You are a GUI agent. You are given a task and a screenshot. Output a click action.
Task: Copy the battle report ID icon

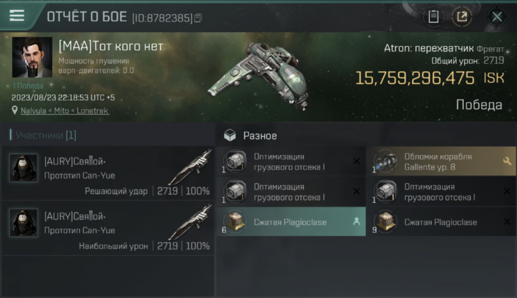198,17
